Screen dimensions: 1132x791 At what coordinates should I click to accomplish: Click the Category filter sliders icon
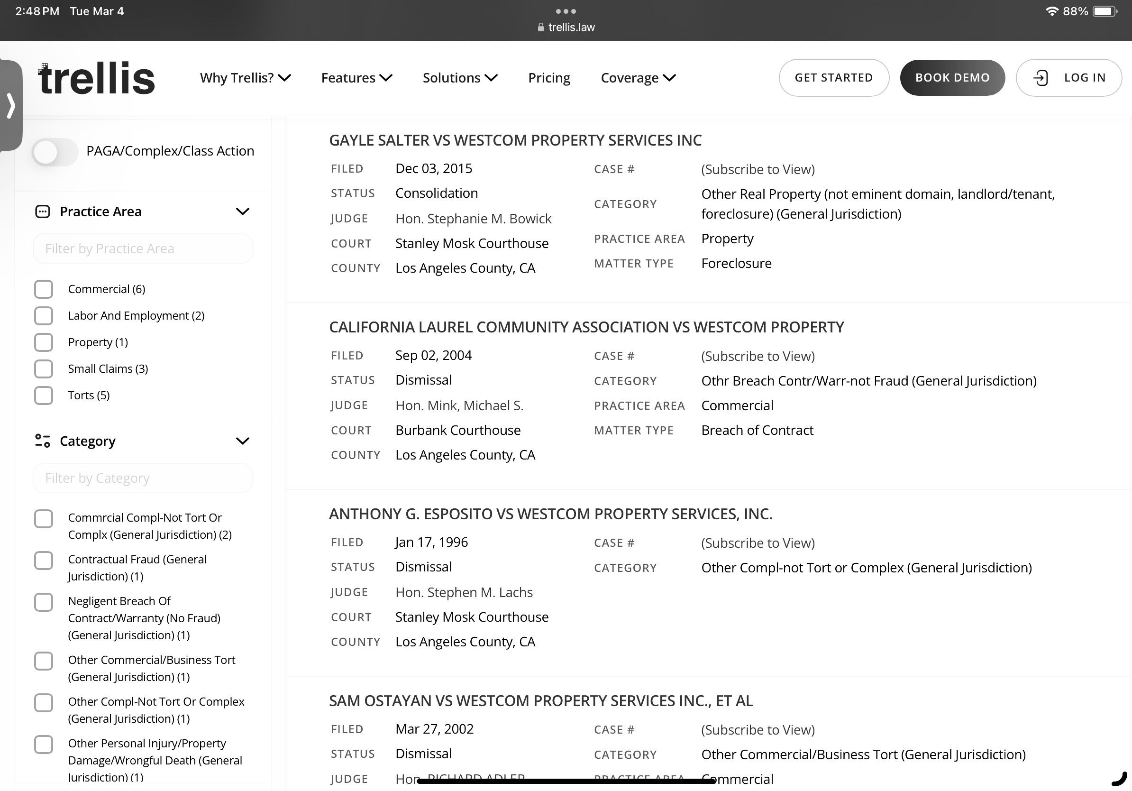point(42,441)
